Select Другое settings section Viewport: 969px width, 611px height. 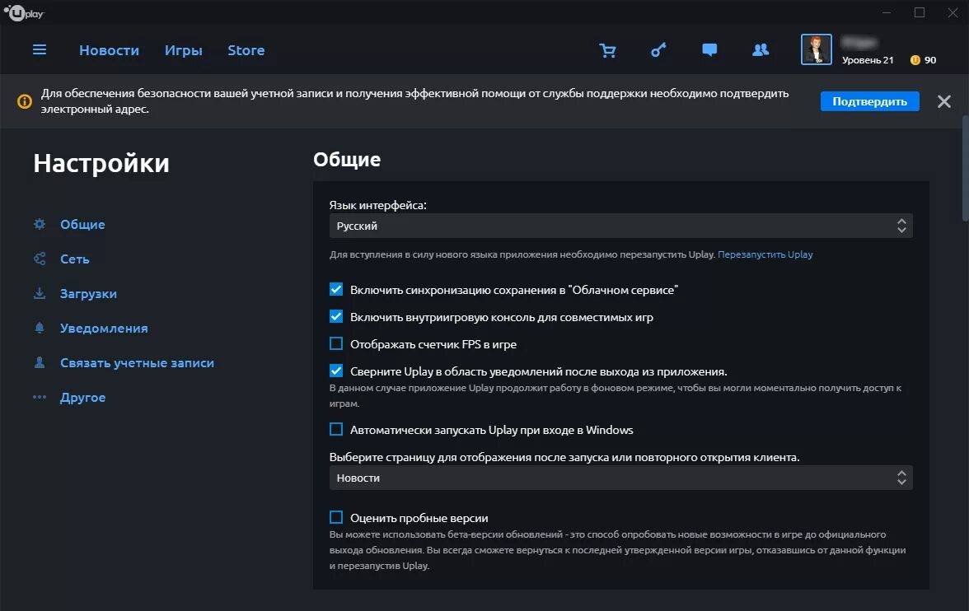[82, 397]
